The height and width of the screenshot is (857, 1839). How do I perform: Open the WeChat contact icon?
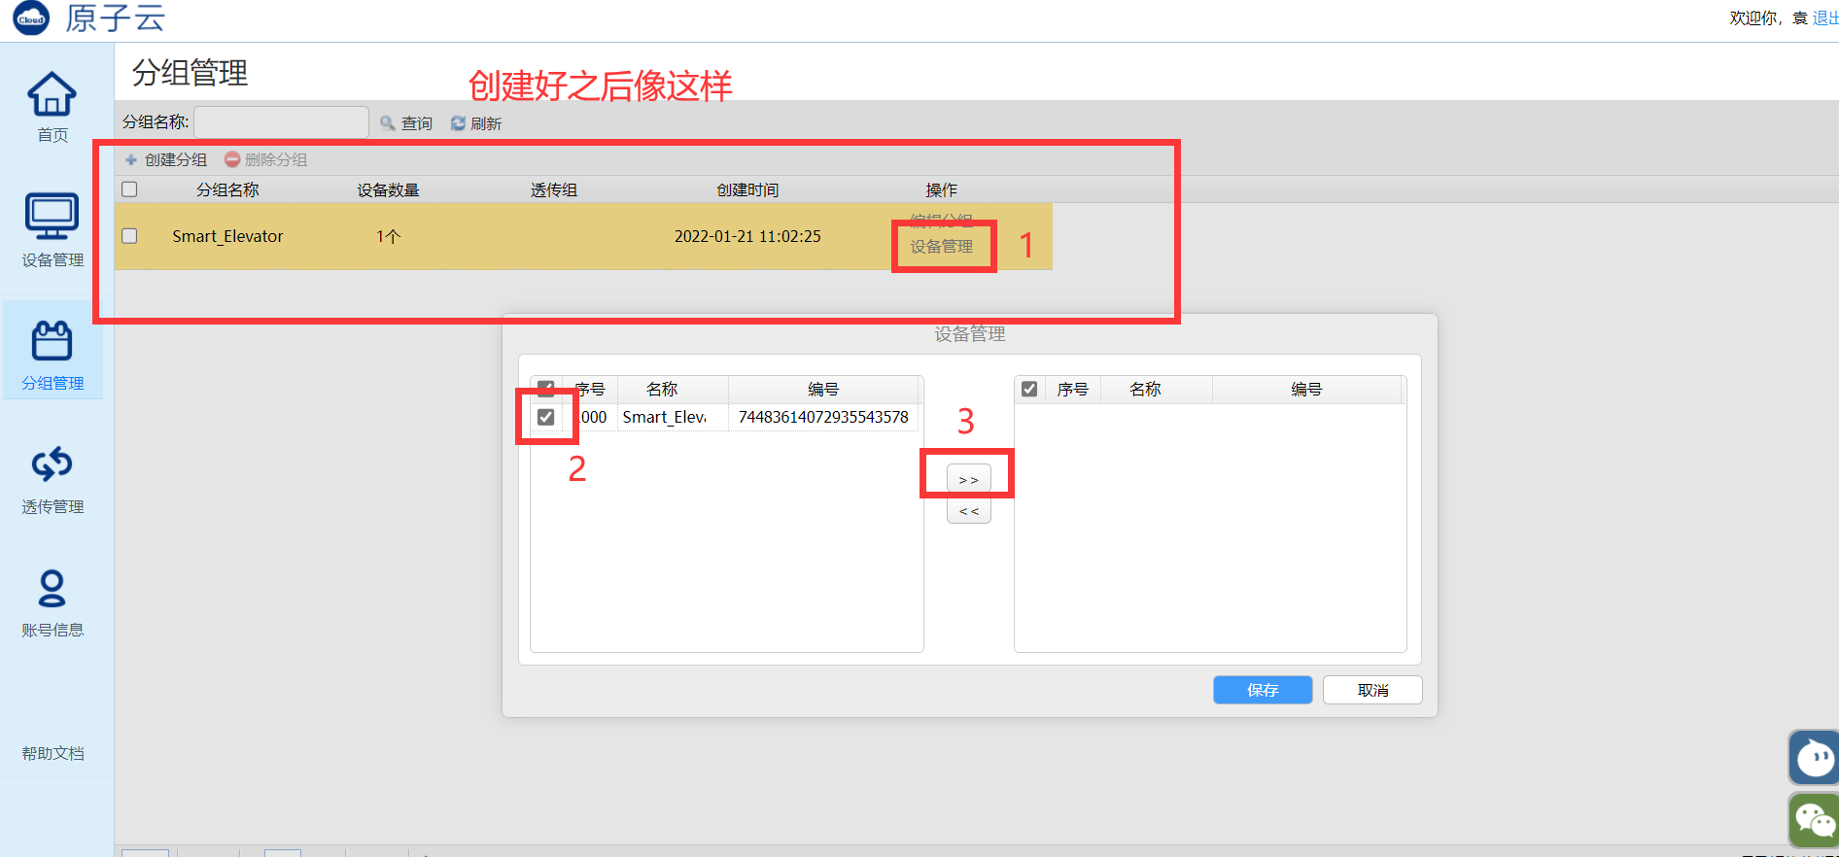pos(1814,820)
